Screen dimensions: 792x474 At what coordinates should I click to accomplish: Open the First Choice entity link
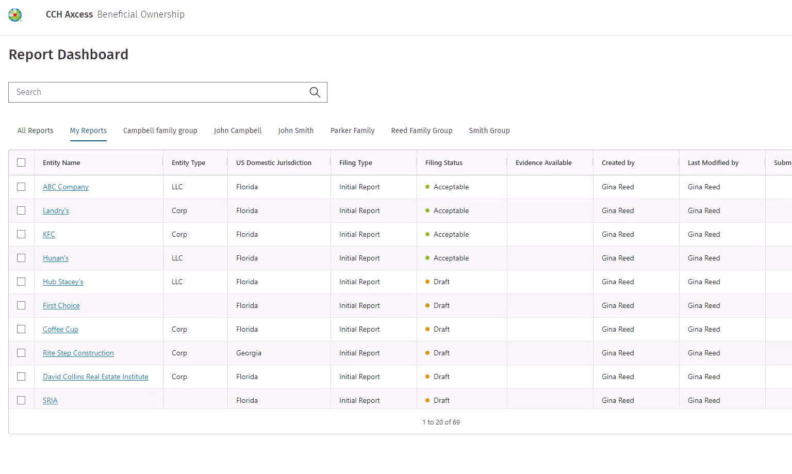61,305
